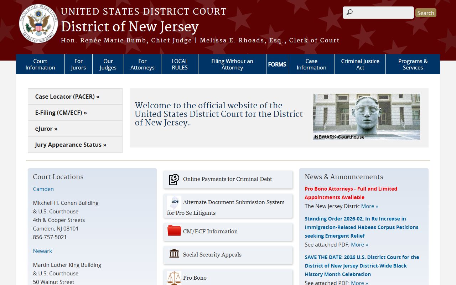Open the FORMS menu item
The width and height of the screenshot is (456, 285).
coord(277,64)
